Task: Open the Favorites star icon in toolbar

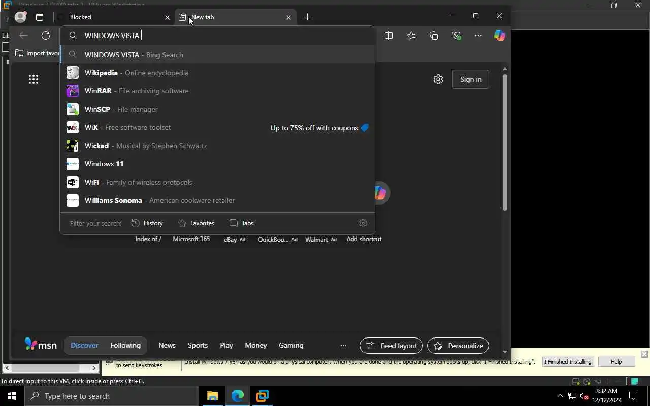Action: (x=411, y=36)
